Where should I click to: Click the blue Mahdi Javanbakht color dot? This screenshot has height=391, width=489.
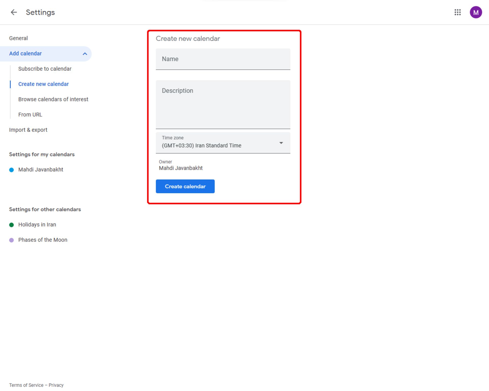(x=11, y=170)
